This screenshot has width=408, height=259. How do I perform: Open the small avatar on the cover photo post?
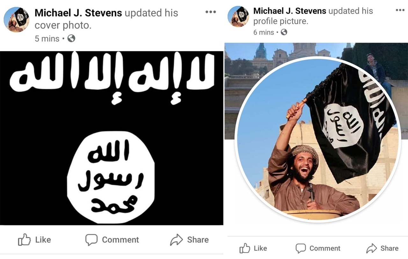click(x=17, y=20)
